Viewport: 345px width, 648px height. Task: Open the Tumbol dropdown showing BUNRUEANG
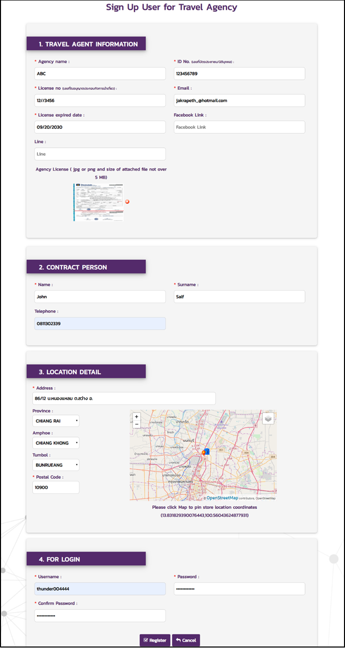pos(56,465)
